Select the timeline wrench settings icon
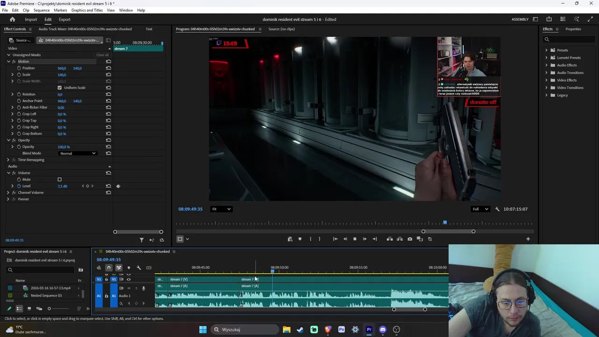The width and height of the screenshot is (599, 337). click(x=139, y=268)
